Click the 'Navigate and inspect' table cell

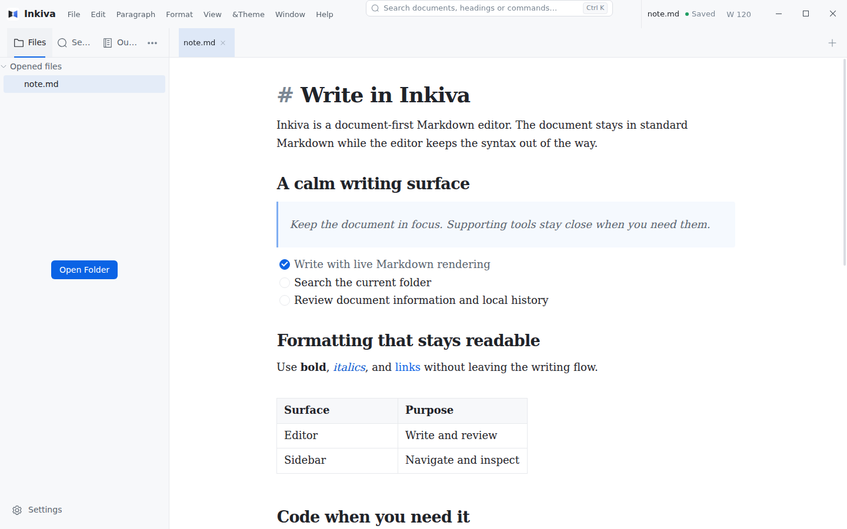coord(462,461)
